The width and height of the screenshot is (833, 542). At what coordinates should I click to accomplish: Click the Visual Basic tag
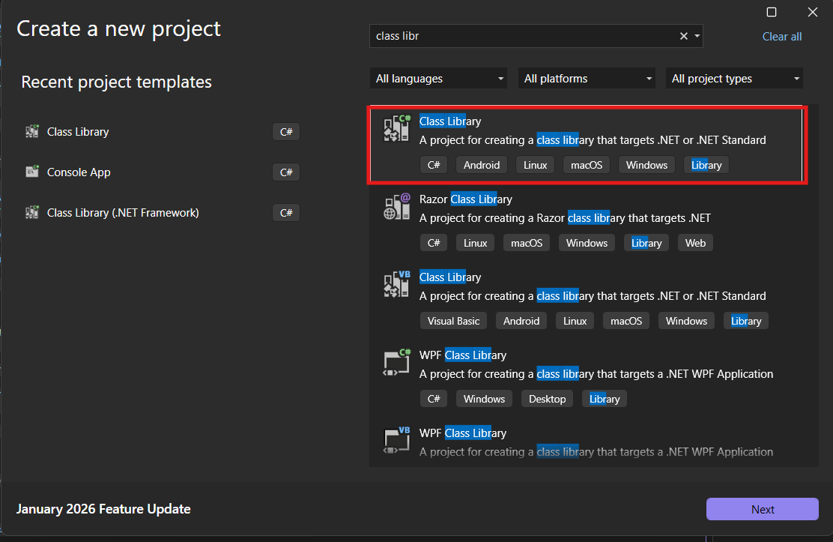(x=453, y=321)
